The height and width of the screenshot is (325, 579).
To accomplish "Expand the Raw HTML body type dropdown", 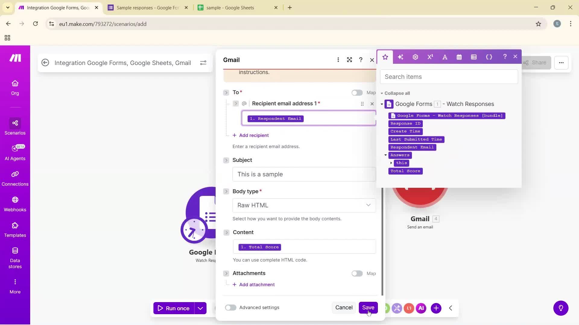I will pos(304,205).
